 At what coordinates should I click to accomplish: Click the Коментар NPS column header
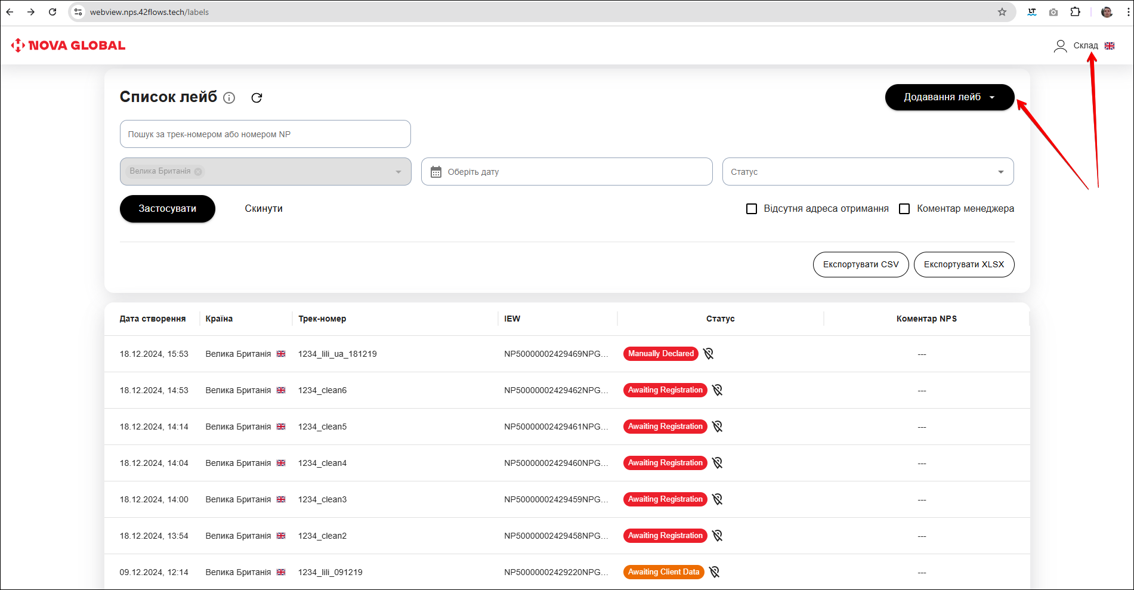pyautogui.click(x=926, y=319)
